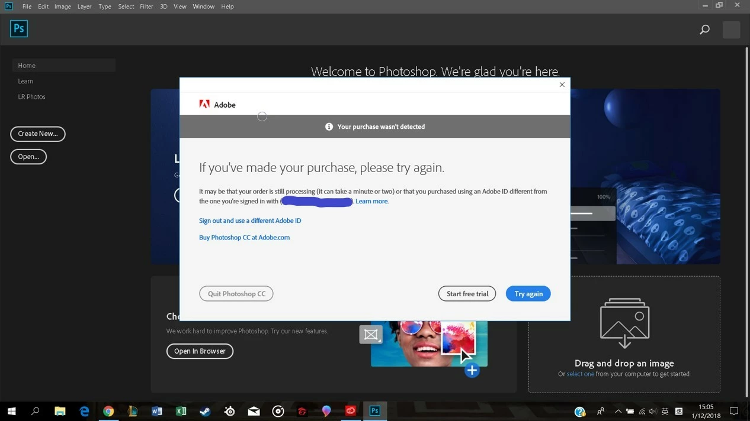Open volume speaker tray icon

tap(653, 412)
